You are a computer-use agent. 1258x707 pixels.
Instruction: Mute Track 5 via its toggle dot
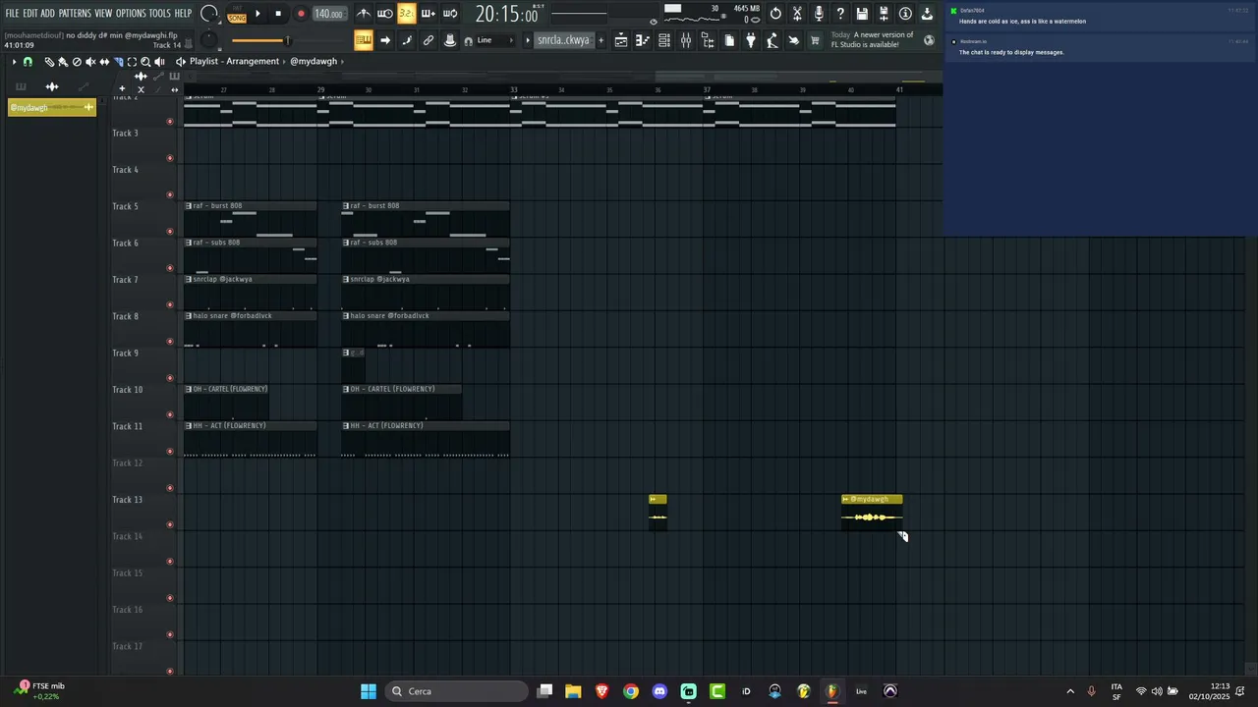click(x=170, y=232)
